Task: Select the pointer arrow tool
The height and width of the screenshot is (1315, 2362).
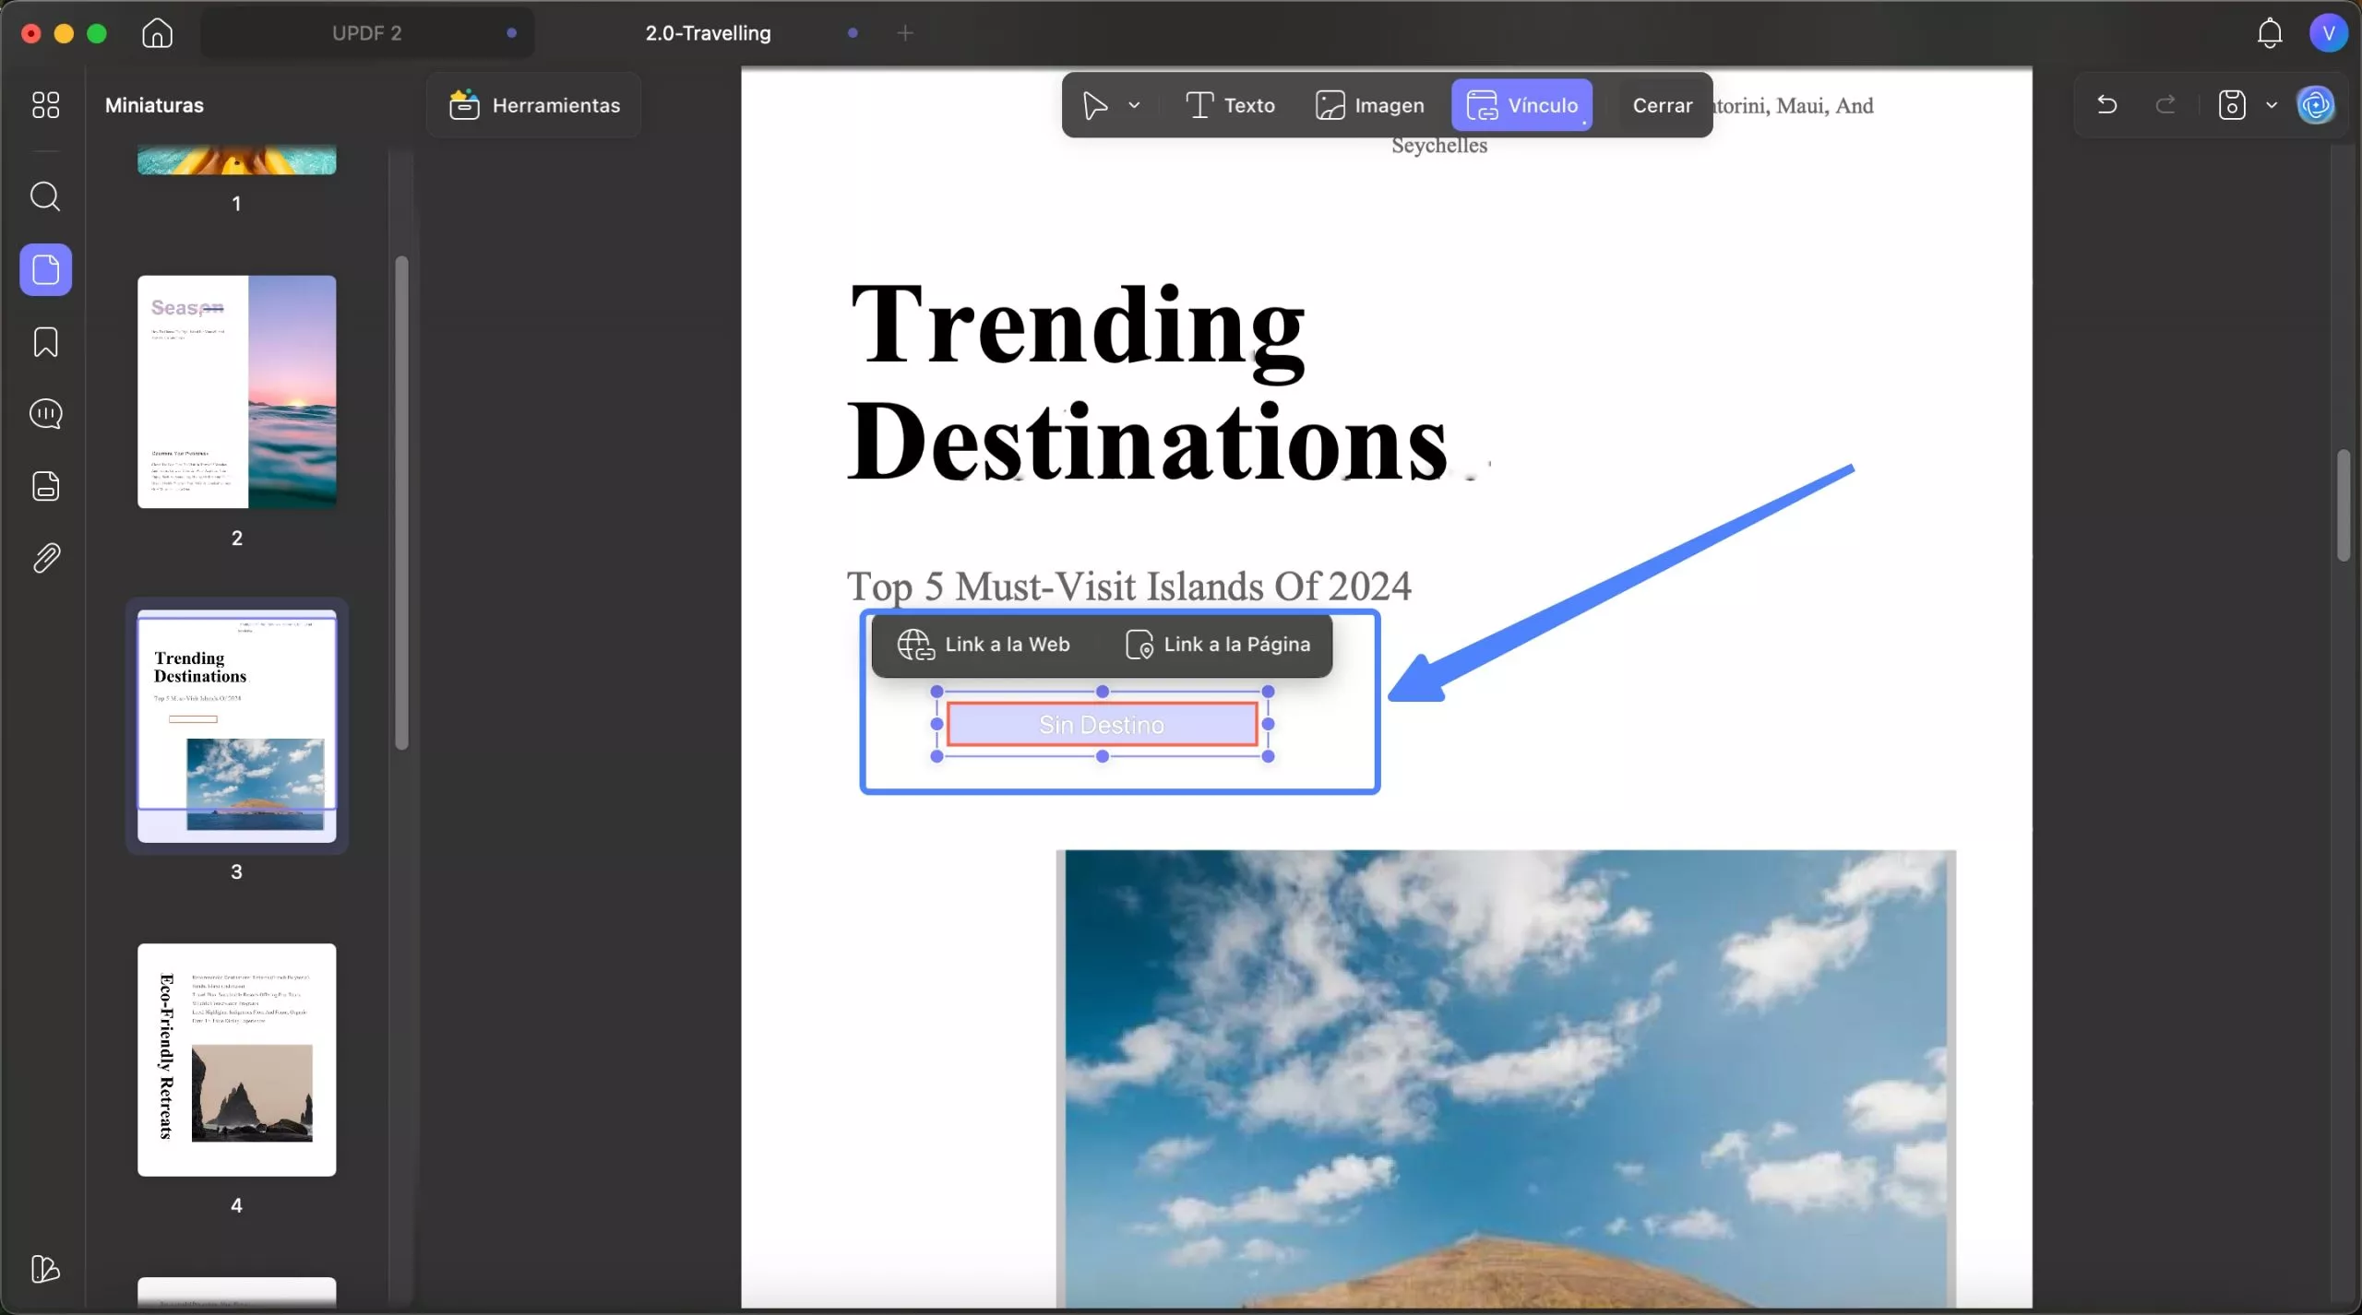Action: (1095, 105)
